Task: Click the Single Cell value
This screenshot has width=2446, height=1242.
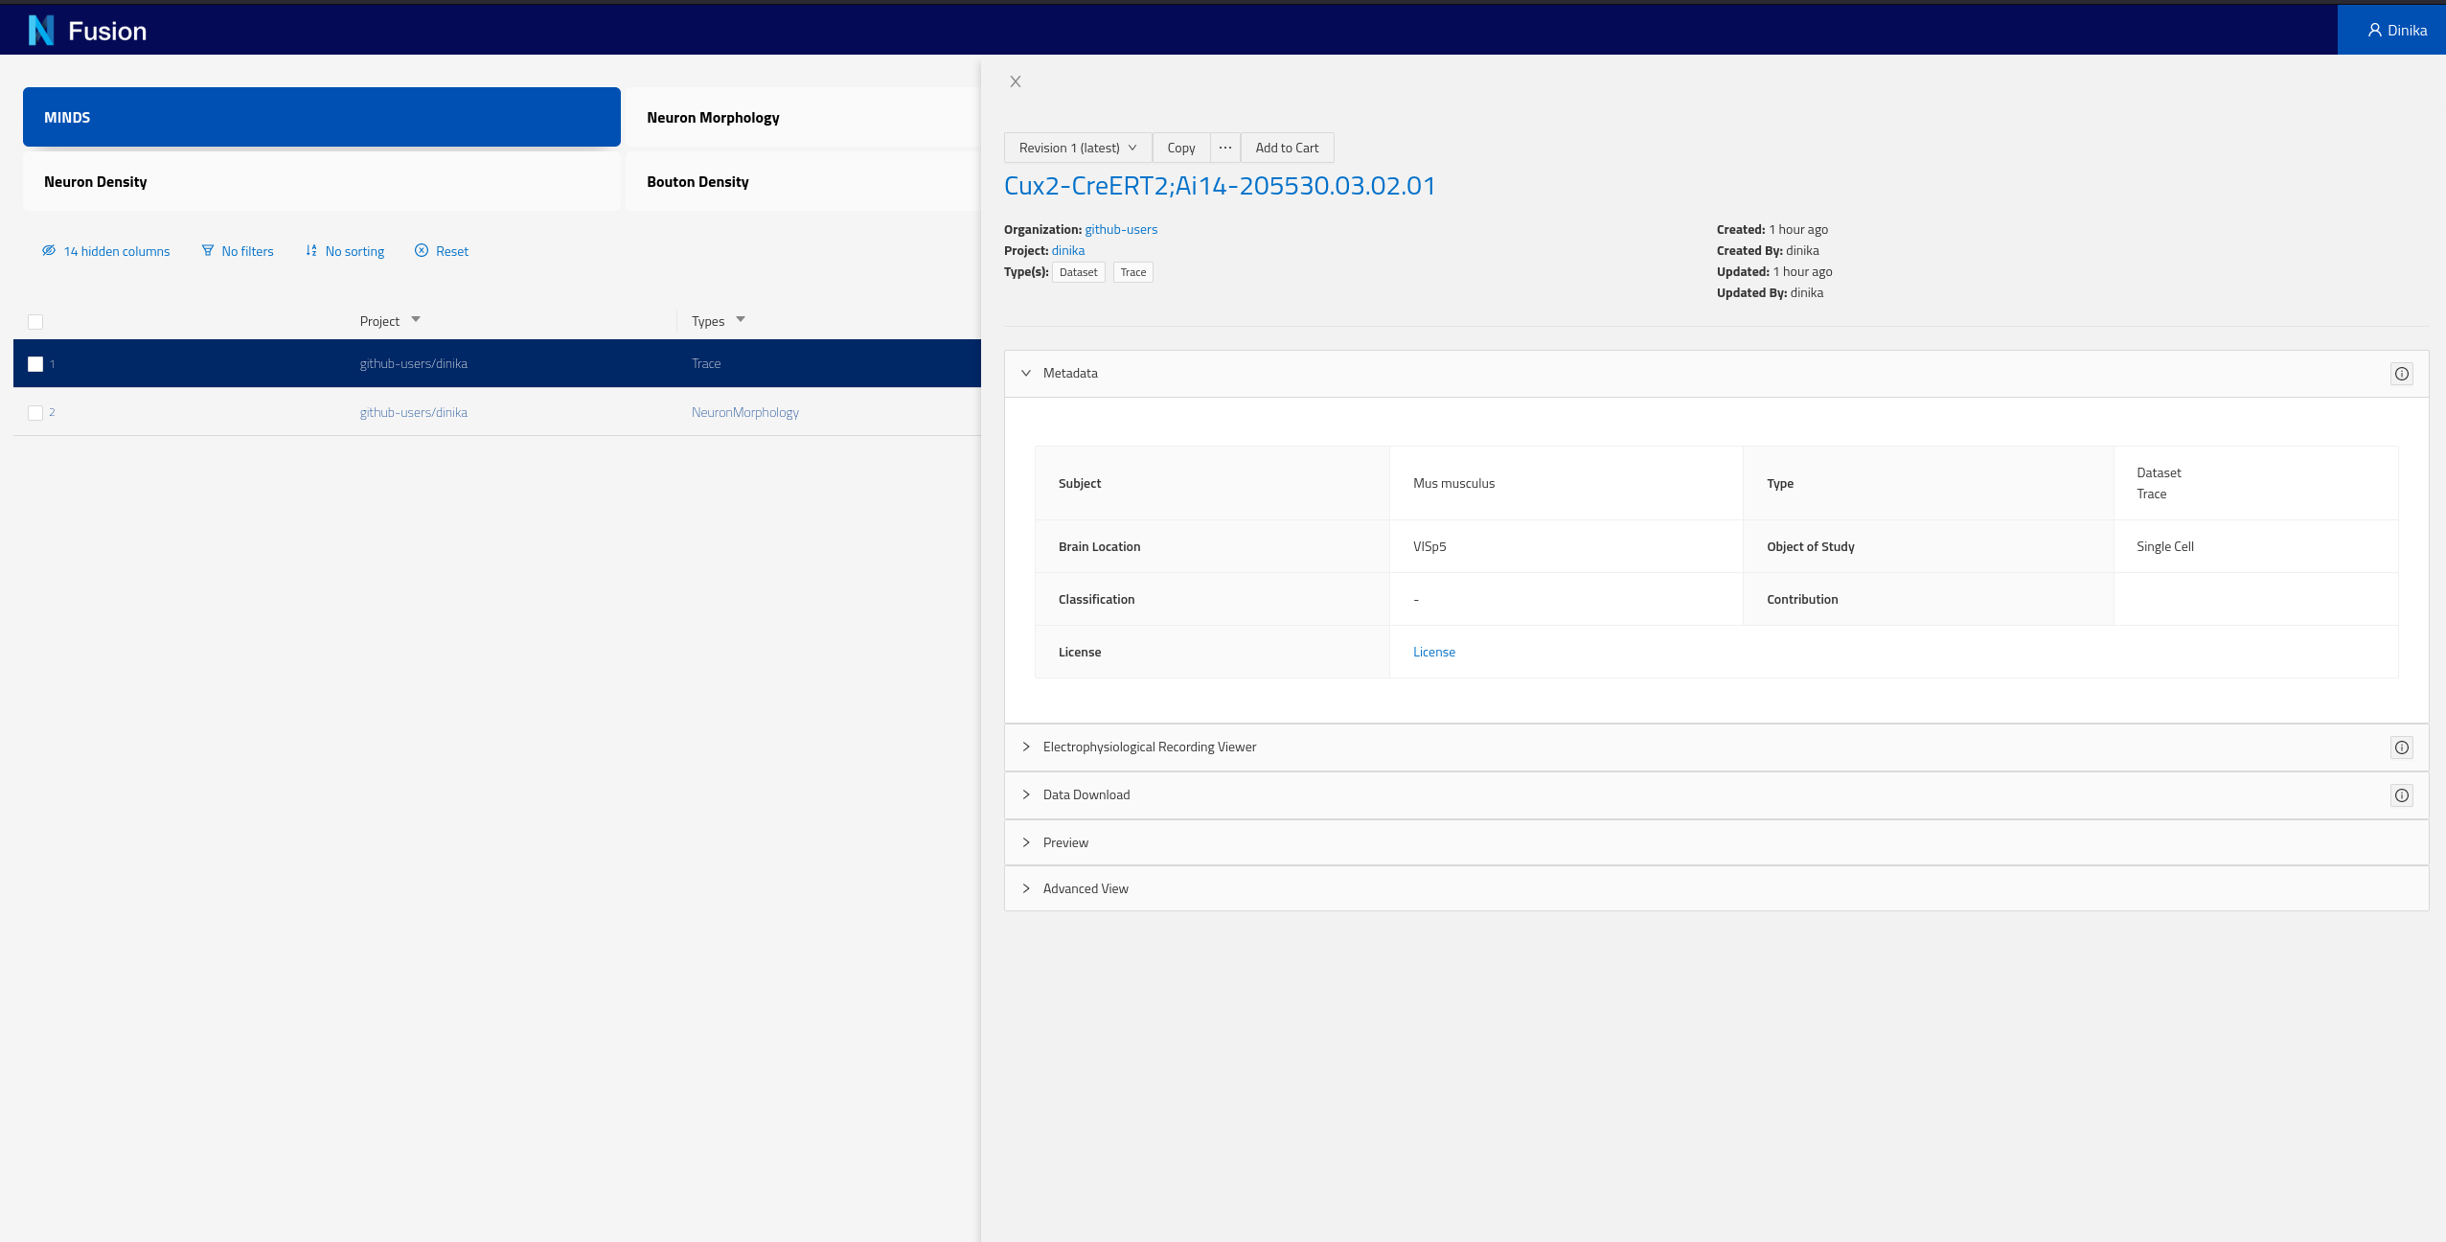Action: [x=2165, y=546]
